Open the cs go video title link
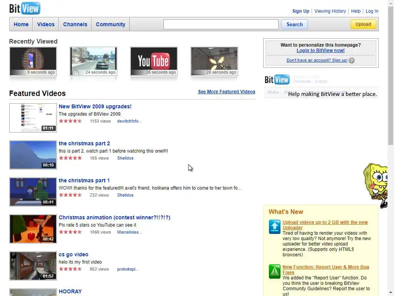394x296 pixels. (73, 254)
